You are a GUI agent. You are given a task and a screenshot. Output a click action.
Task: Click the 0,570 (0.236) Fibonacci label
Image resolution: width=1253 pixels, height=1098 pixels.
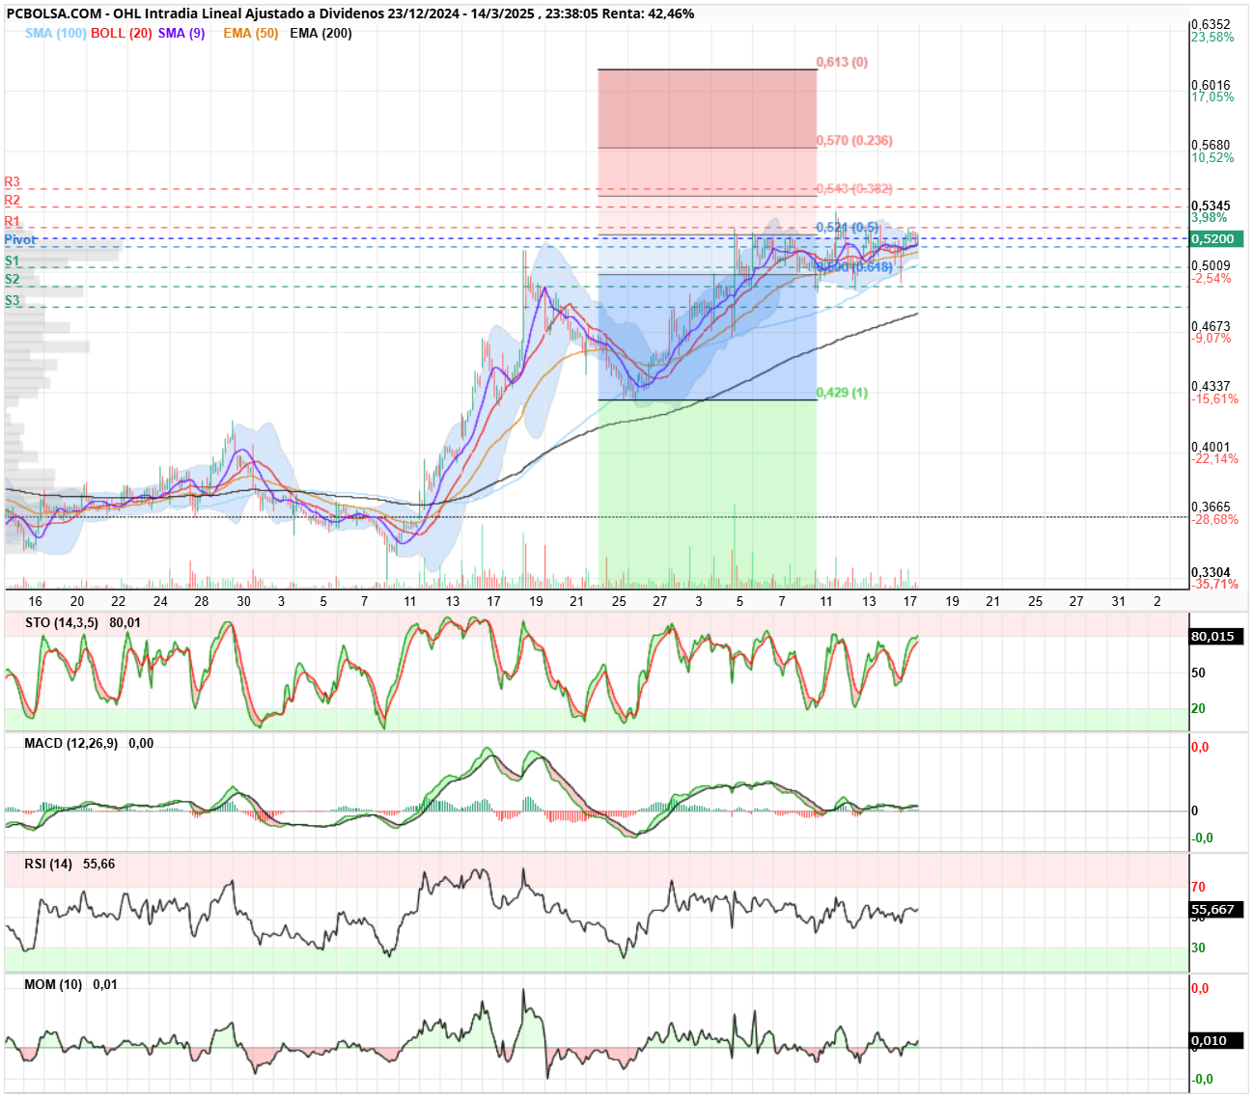[854, 140]
